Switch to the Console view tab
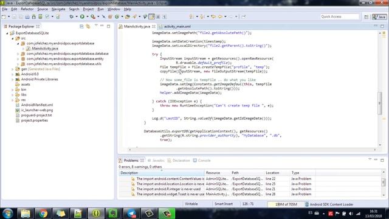This screenshot has height=219, width=389. pos(202,161)
